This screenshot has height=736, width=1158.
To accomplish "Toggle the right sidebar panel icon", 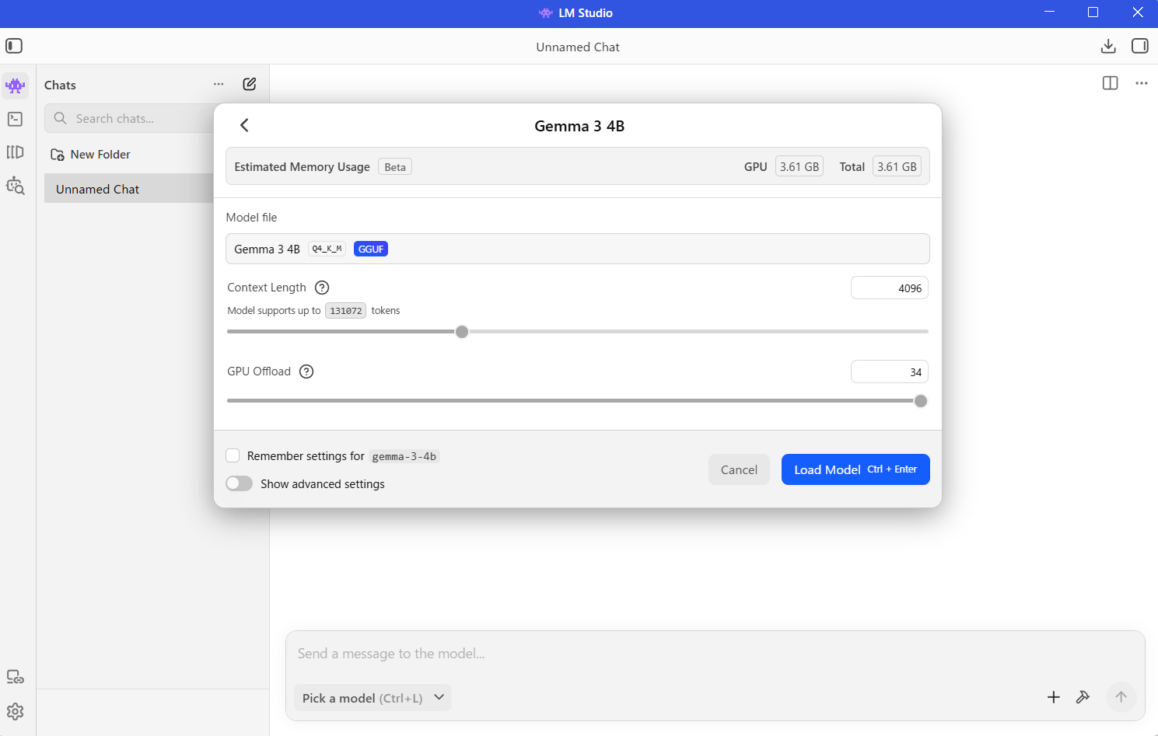I will (x=1139, y=46).
